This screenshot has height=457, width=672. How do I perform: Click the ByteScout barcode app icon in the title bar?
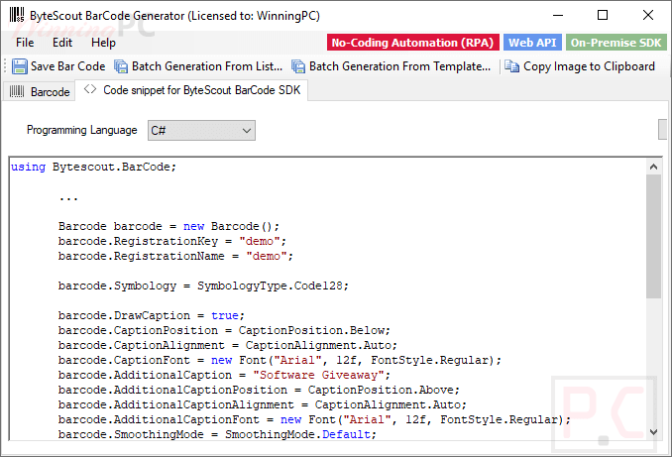click(x=17, y=15)
